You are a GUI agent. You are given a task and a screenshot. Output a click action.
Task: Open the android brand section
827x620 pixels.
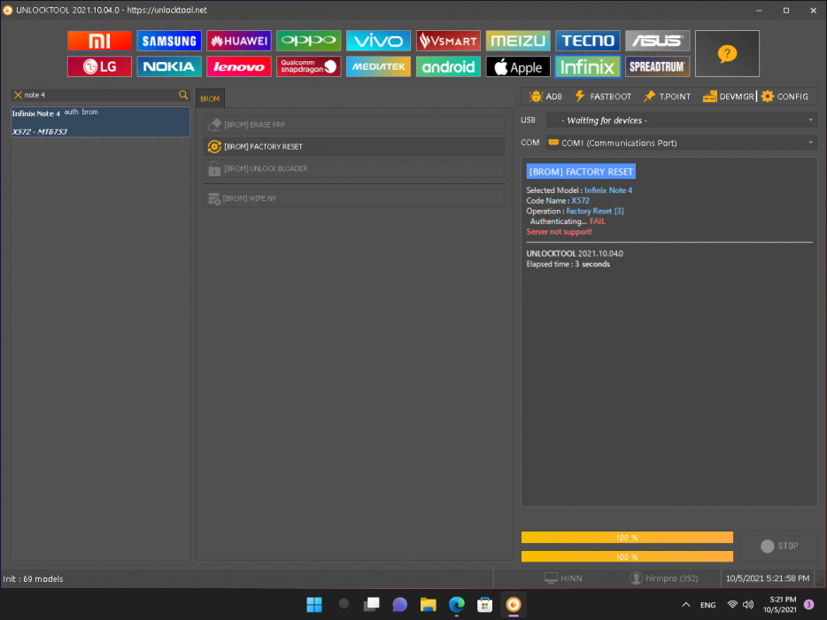(x=448, y=66)
